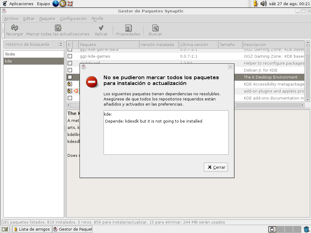Open the Archivo menu
The height and width of the screenshot is (233, 311).
point(11,19)
